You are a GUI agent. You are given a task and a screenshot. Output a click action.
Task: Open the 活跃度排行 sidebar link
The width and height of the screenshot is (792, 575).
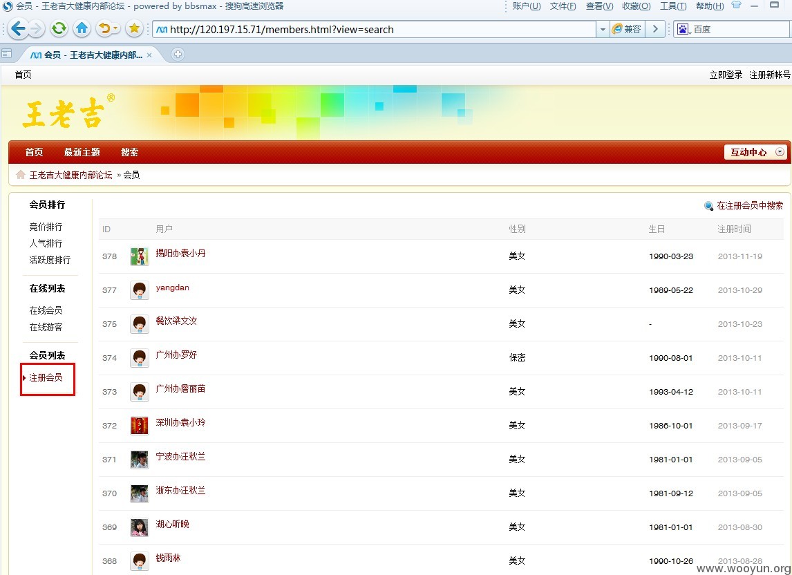coord(50,261)
